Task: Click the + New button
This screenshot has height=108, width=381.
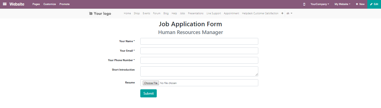Action: point(360,4)
